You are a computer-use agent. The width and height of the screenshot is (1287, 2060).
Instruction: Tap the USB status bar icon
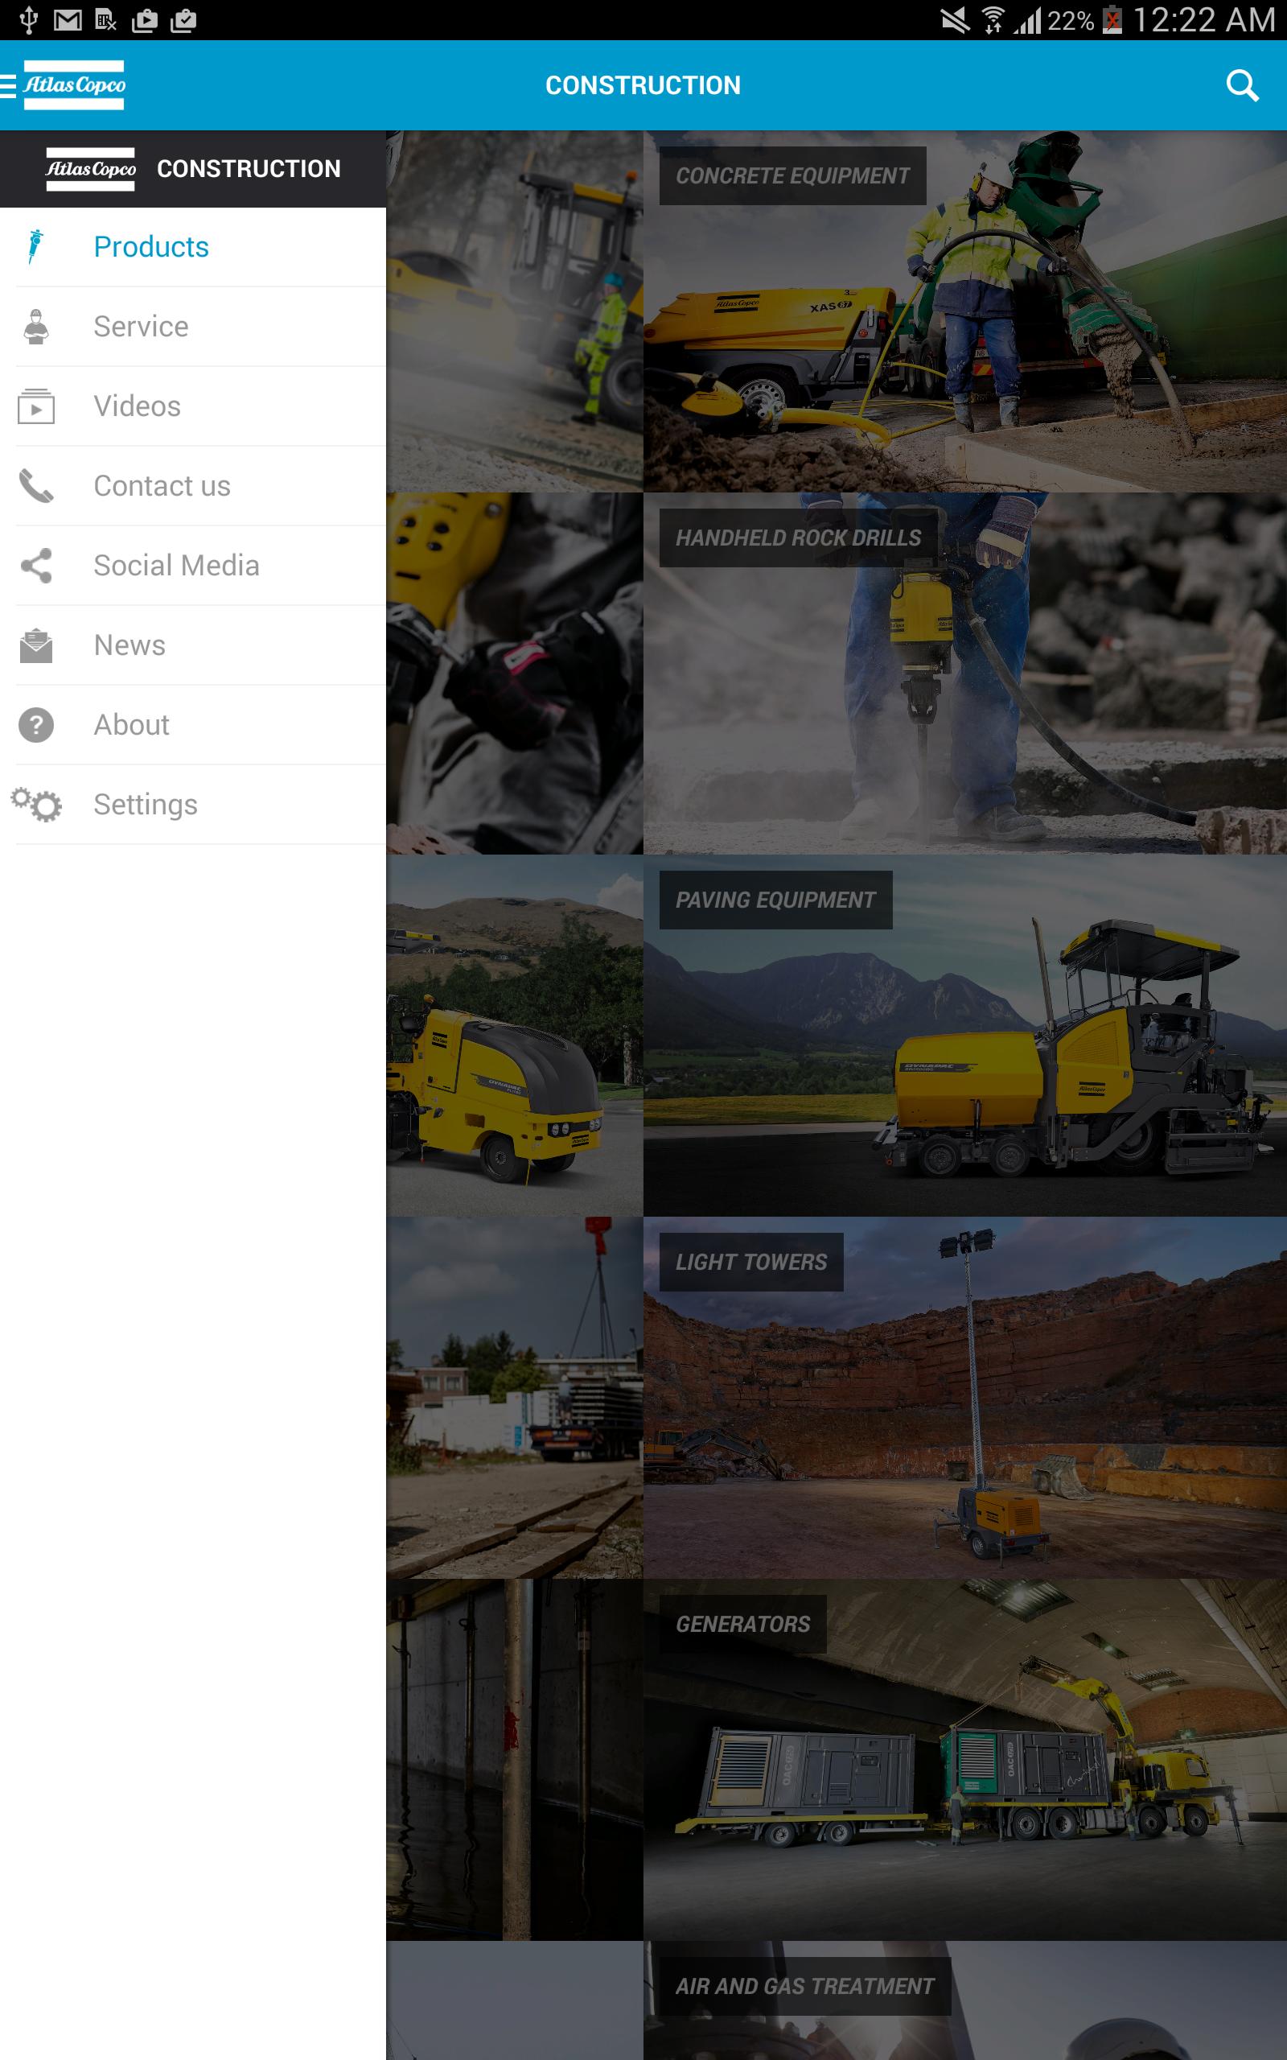(x=28, y=19)
